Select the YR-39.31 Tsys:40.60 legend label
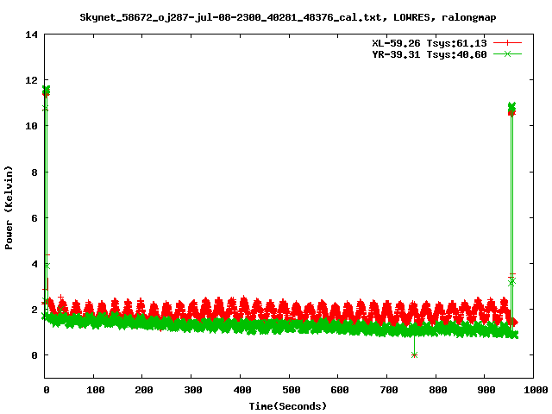Image resolution: width=552 pixels, height=414 pixels. pyautogui.click(x=430, y=54)
